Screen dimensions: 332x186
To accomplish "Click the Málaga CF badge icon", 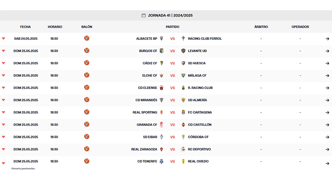I will [184, 75].
